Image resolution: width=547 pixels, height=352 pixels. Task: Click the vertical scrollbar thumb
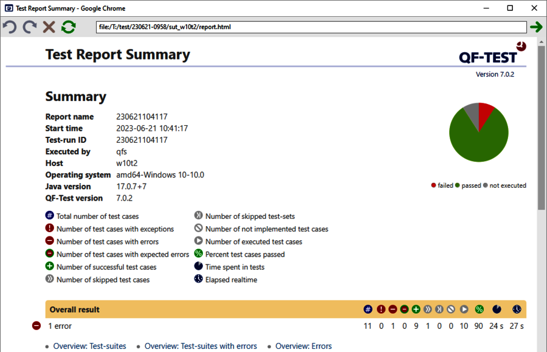point(542,122)
